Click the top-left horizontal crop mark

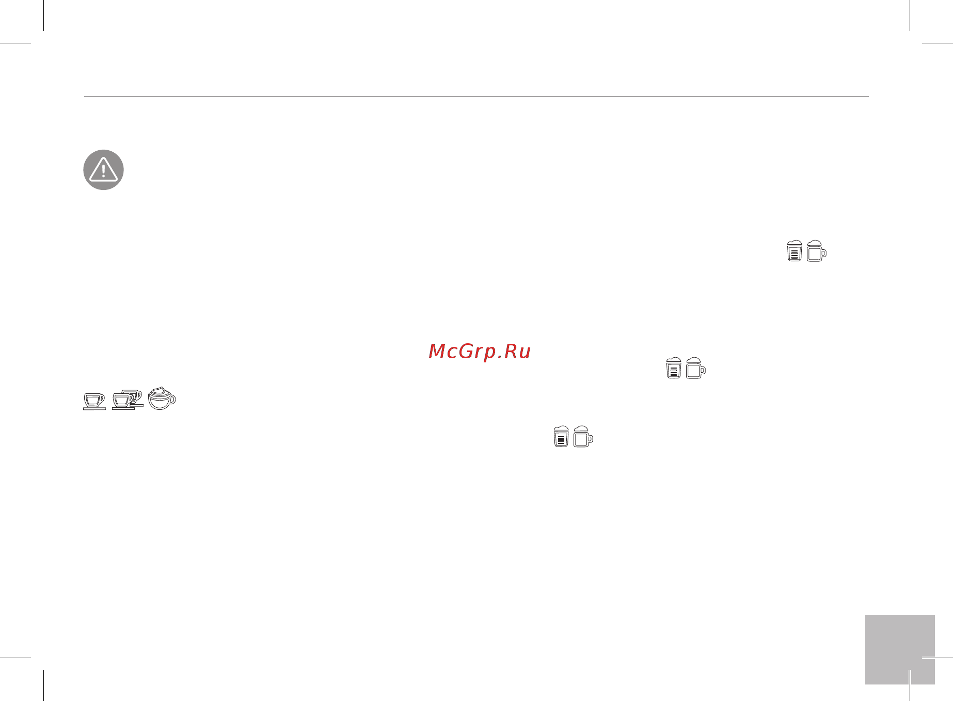[x=15, y=43]
